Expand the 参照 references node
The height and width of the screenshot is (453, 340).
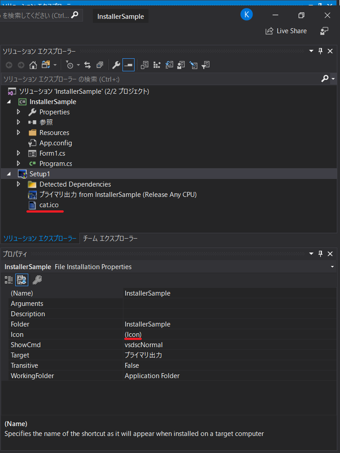[x=18, y=122]
